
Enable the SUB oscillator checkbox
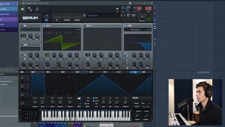pyautogui.click(x=22, y=26)
